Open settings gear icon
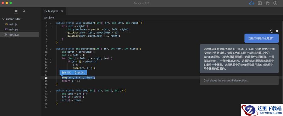This screenshot has width=283, height=116. pyautogui.click(x=275, y=3)
